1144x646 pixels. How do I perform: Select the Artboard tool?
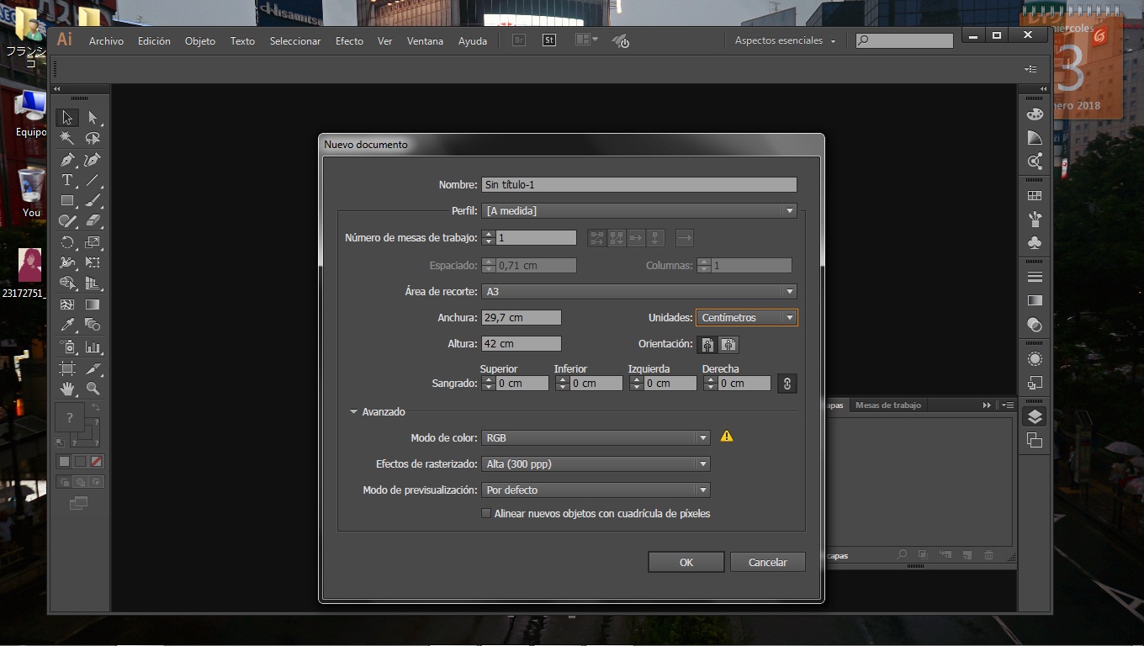(x=67, y=368)
